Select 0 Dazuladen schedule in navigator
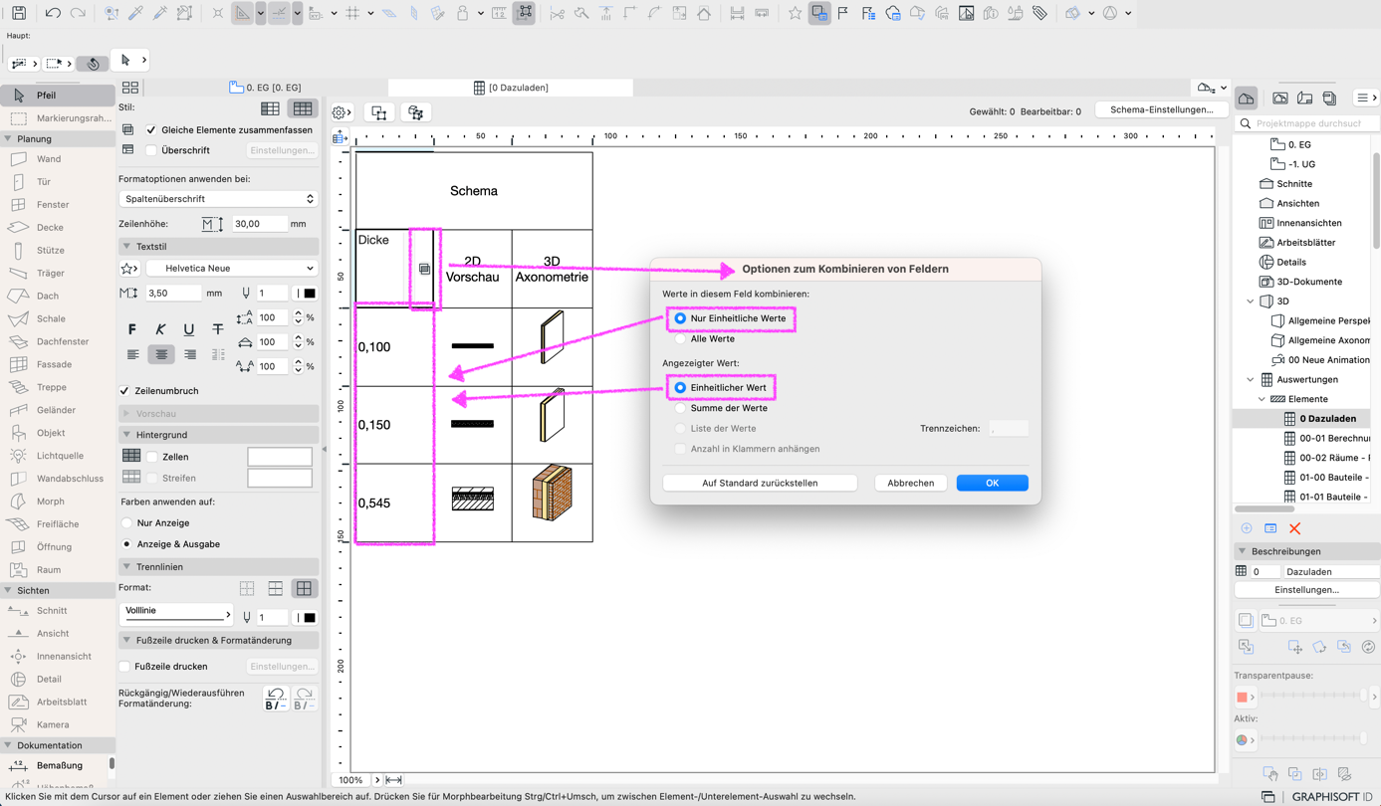Viewport: 1381px width, 806px height. click(x=1327, y=419)
